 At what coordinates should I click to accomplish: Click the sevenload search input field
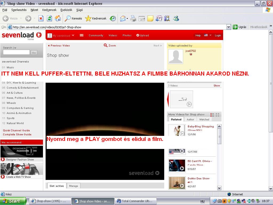coord(16,53)
